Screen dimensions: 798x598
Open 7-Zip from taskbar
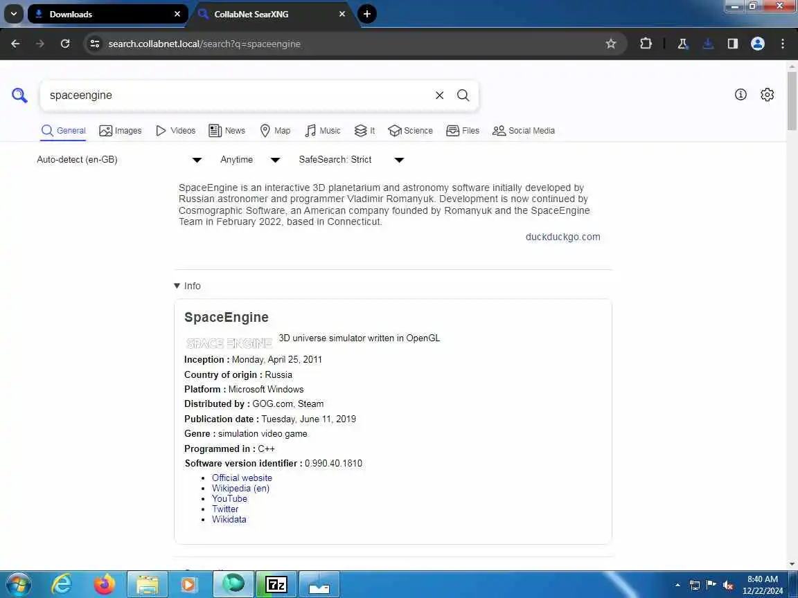[x=276, y=584]
